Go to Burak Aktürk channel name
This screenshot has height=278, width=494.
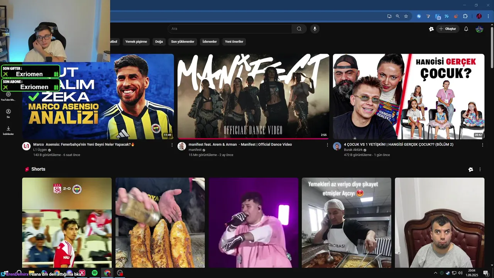(x=353, y=150)
